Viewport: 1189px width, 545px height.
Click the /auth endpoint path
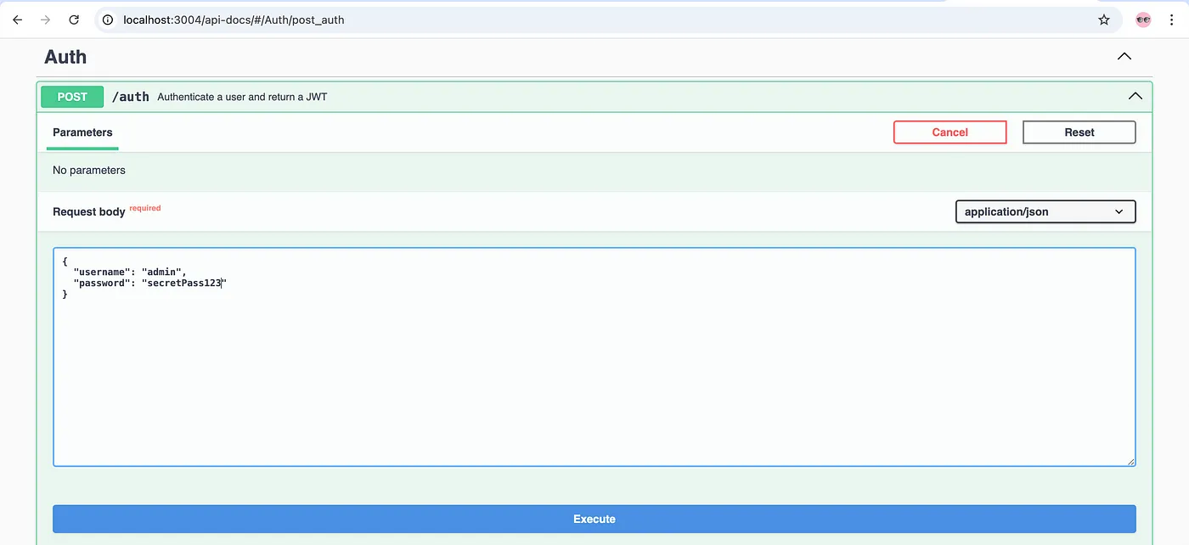click(131, 97)
